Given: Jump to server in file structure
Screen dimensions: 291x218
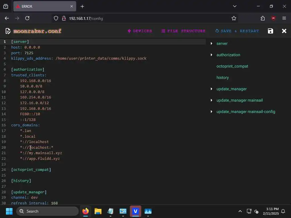Looking at the screenshot, I should tap(222, 43).
